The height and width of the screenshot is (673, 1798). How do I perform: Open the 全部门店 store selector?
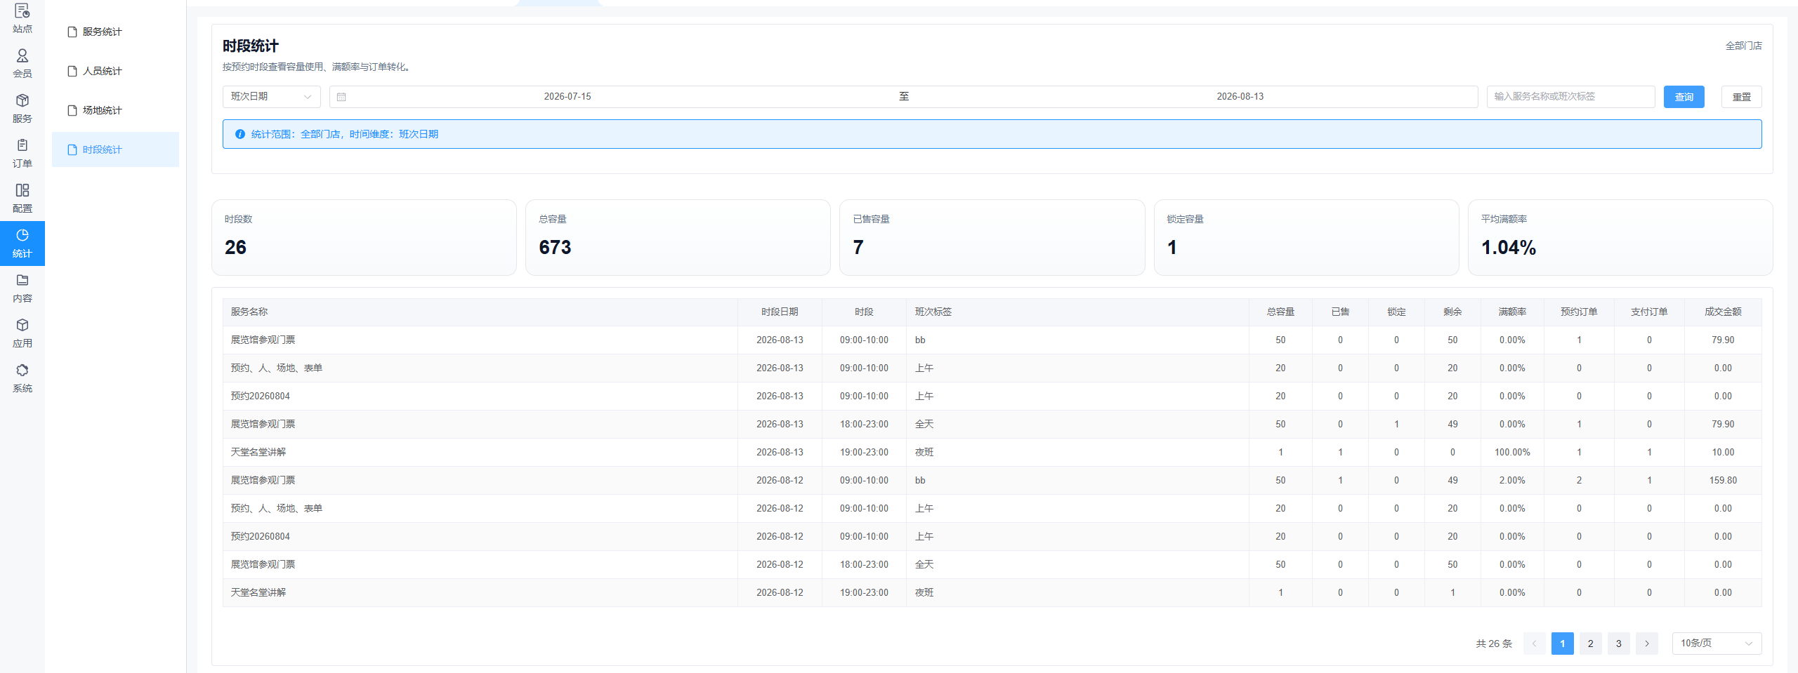click(1743, 46)
